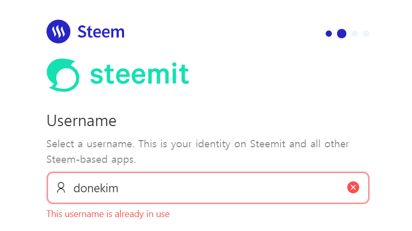The width and height of the screenshot is (412, 231).
Task: Click the red X error icon
Action: pos(353,188)
